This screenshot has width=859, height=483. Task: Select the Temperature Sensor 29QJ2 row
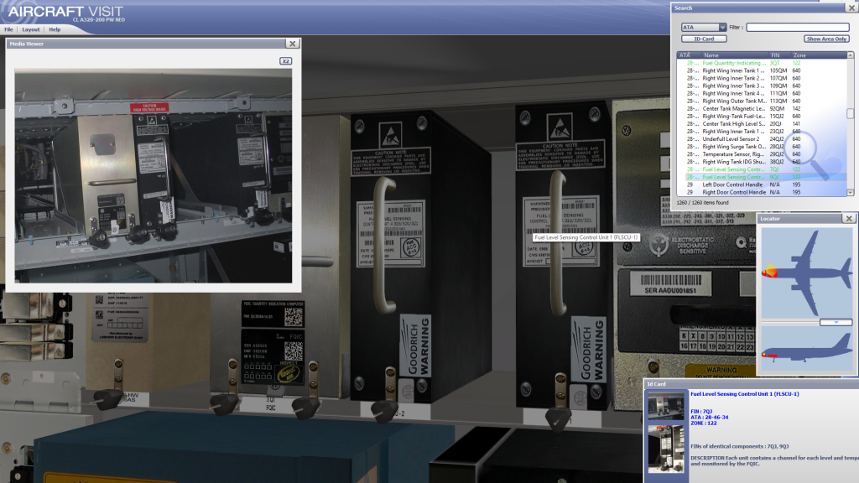pos(762,154)
